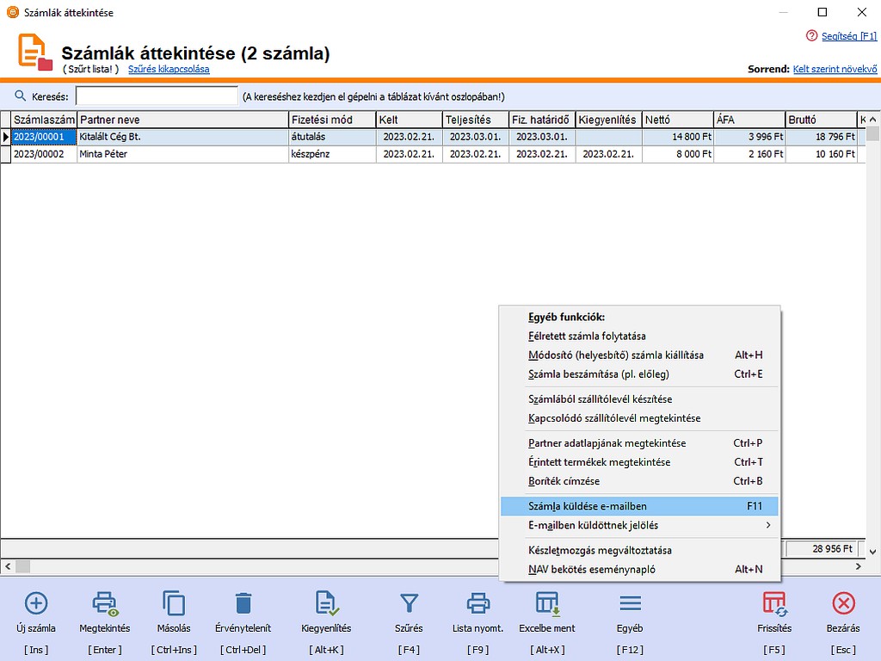Screen dimensions: 881x661
Task: Click into the Keresés search field
Action: (157, 96)
